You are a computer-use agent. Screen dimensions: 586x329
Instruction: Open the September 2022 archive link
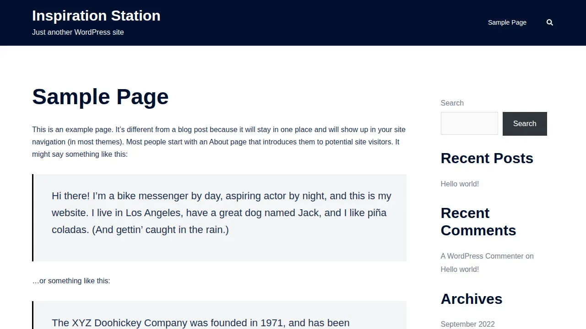[x=467, y=324]
